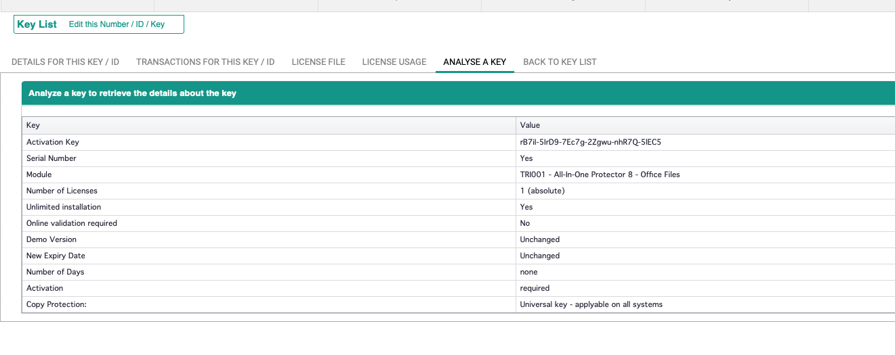
Task: Click Edit this Number / ID / Key link
Action: (117, 24)
